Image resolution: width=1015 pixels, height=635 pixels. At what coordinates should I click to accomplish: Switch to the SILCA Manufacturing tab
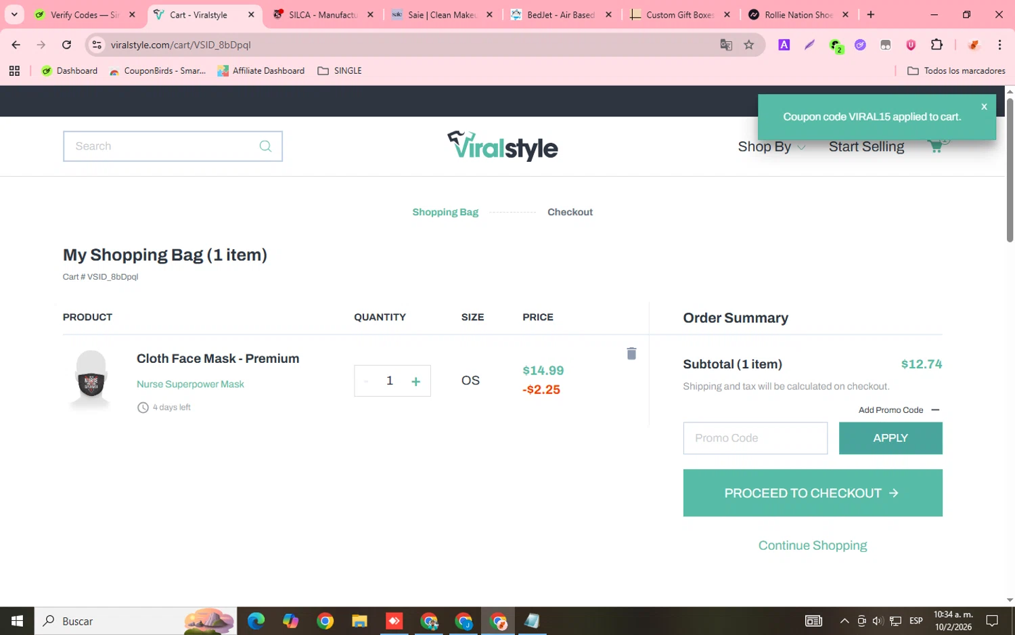click(323, 15)
